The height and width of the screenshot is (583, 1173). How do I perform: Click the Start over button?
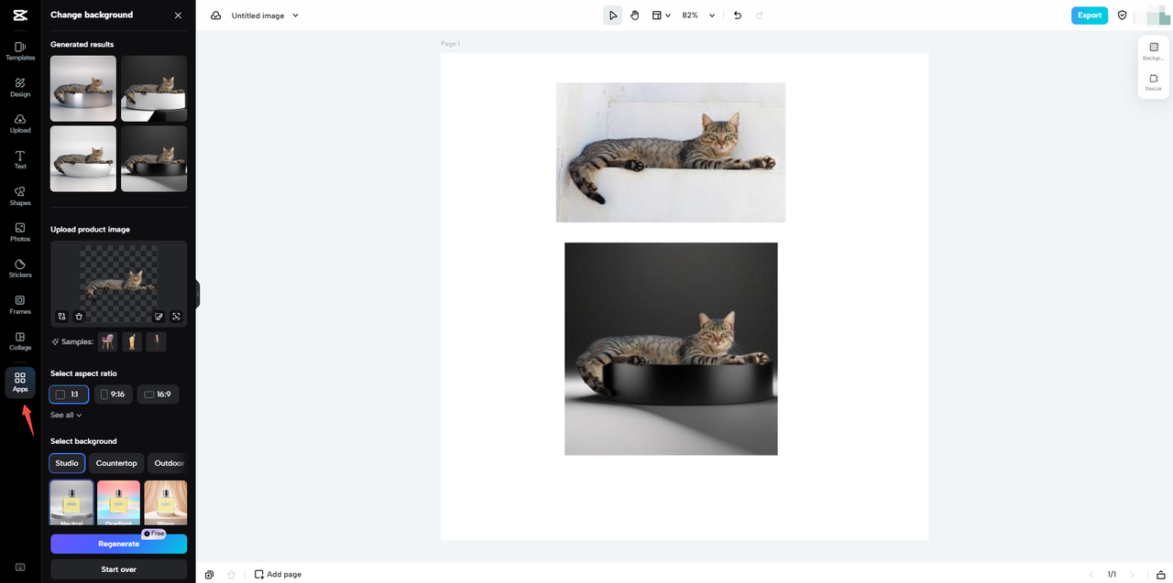pos(118,569)
